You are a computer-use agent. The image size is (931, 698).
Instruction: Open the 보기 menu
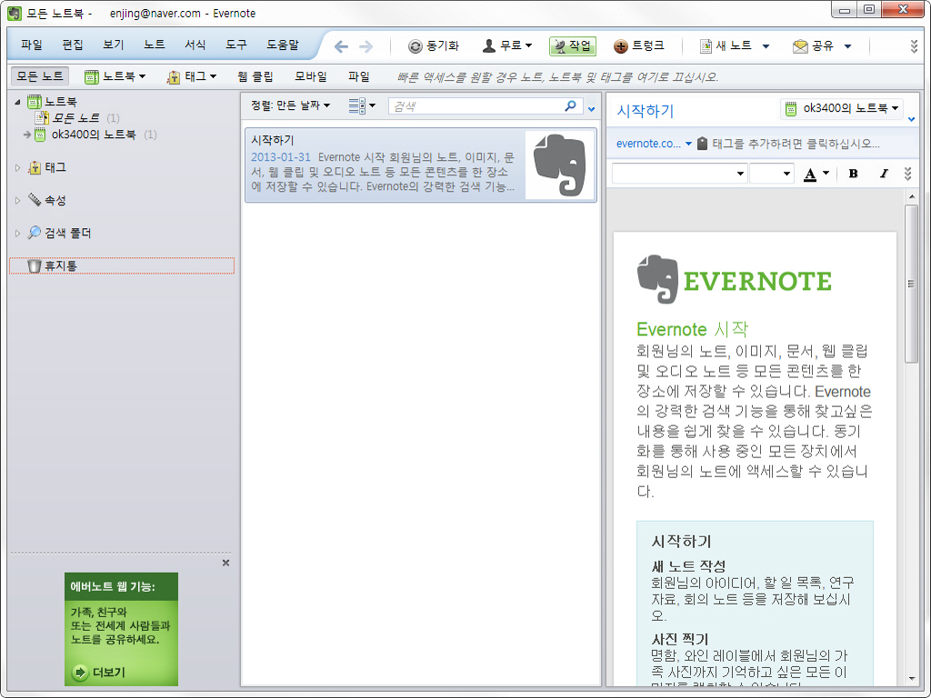pos(114,45)
